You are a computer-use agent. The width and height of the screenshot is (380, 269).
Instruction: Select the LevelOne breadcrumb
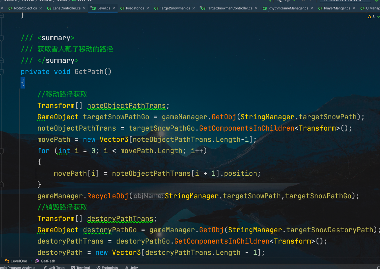pyautogui.click(x=19, y=261)
